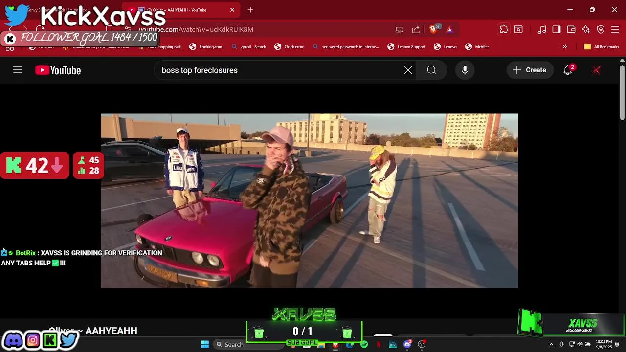The image size is (626, 352).
Task: Close the Oliver AAHYEAHH YouTube tab
Action: click(232, 10)
